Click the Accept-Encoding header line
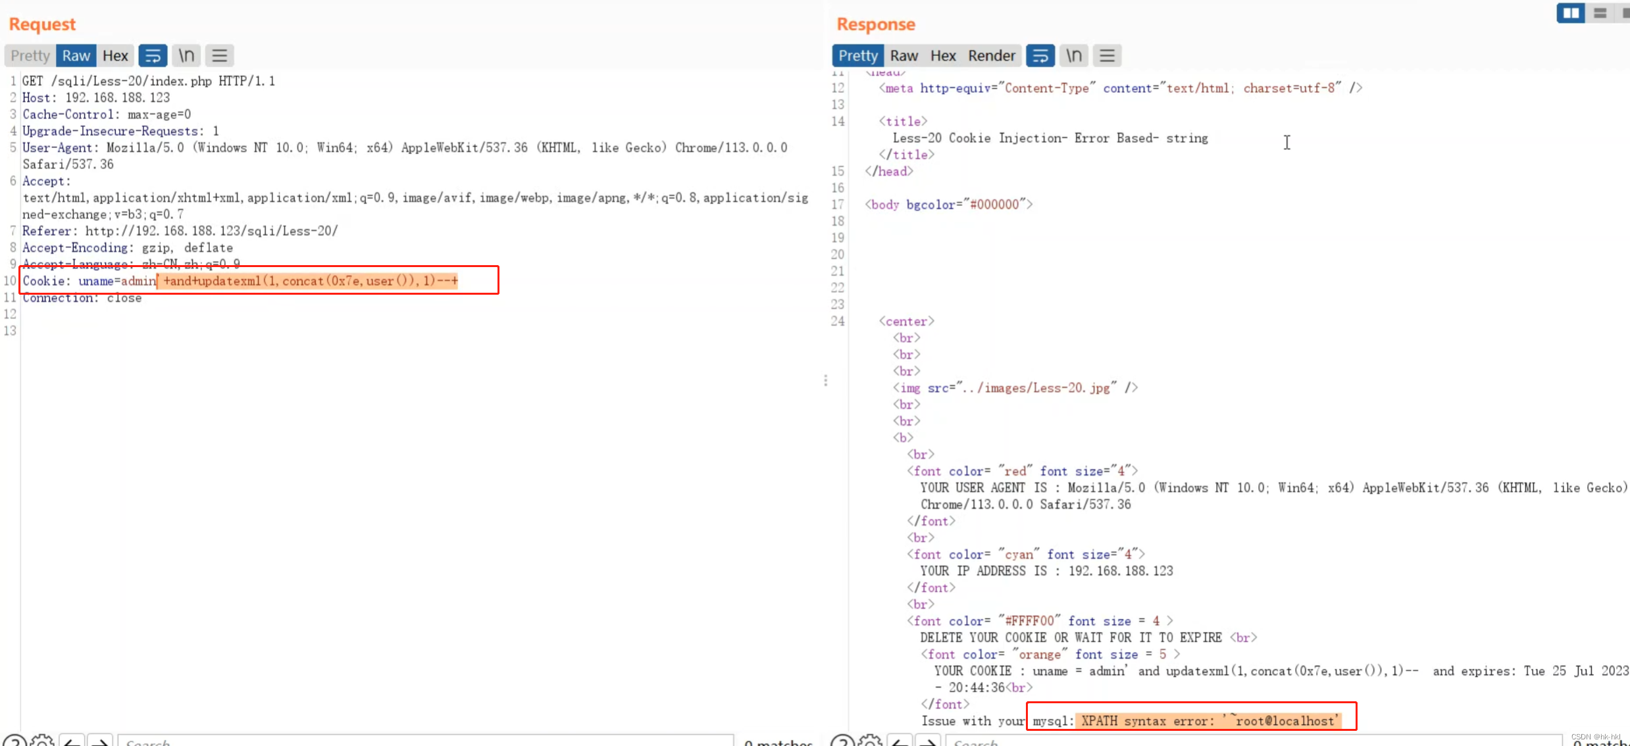Screen dimensions: 1630x746 pos(128,248)
